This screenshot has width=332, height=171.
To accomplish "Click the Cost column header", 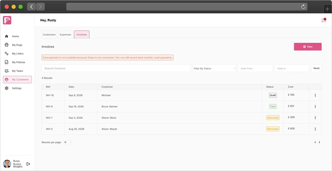I will [x=290, y=87].
